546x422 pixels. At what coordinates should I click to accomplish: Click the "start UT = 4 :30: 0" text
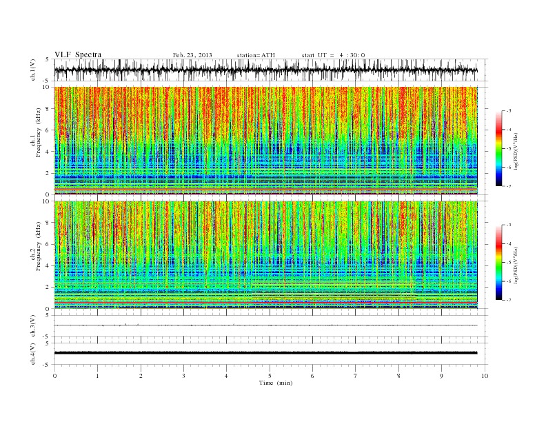click(x=333, y=55)
